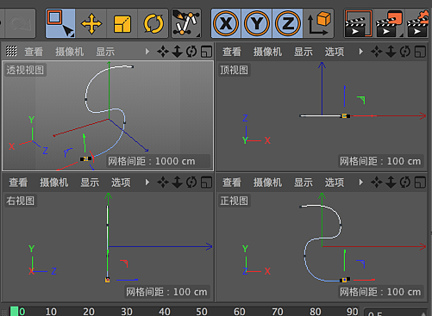Click zoom view icon in perspective view
Image resolution: width=432 pixels, height=316 pixels.
[x=178, y=52]
